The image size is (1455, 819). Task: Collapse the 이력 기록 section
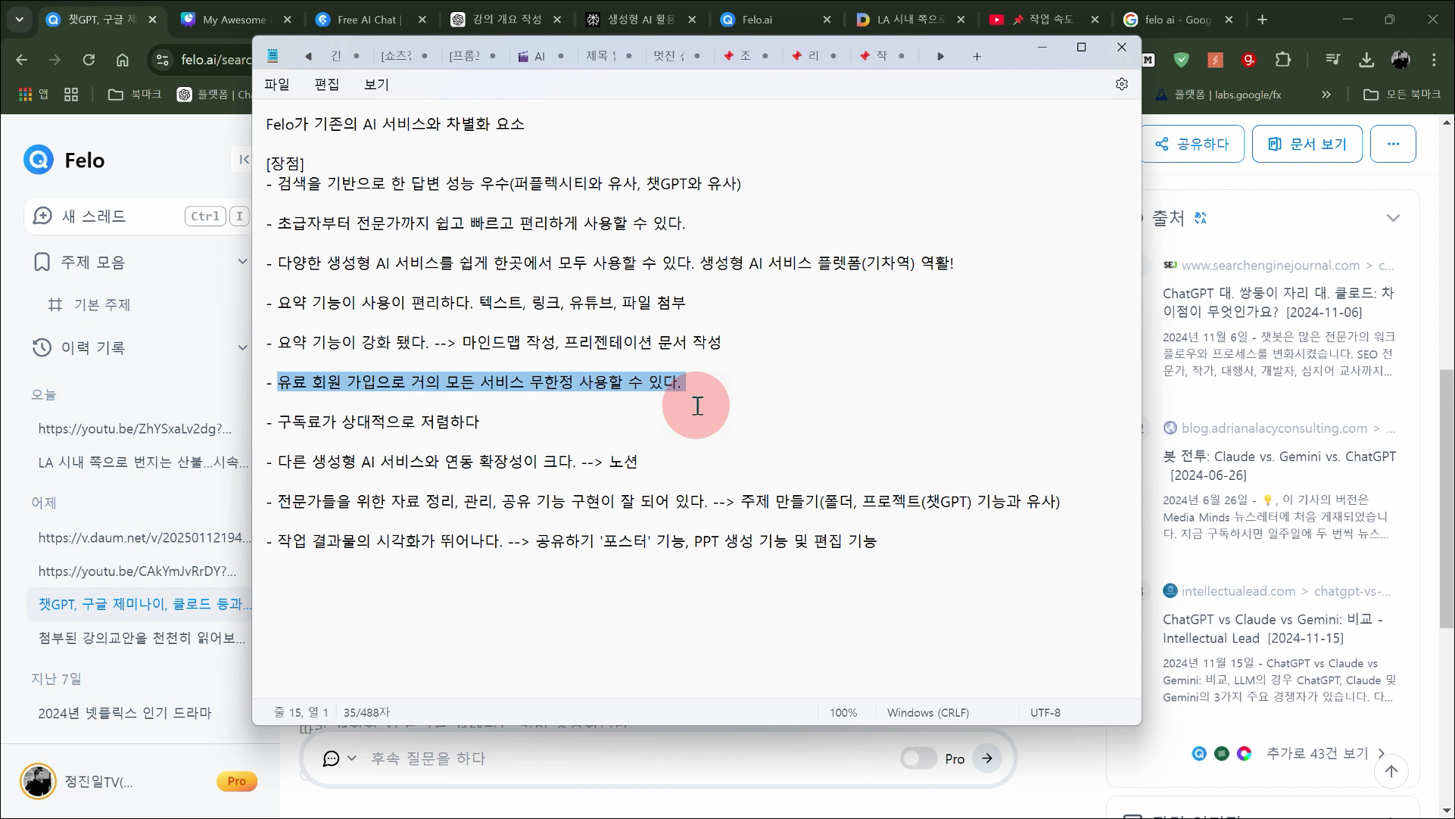tap(242, 347)
